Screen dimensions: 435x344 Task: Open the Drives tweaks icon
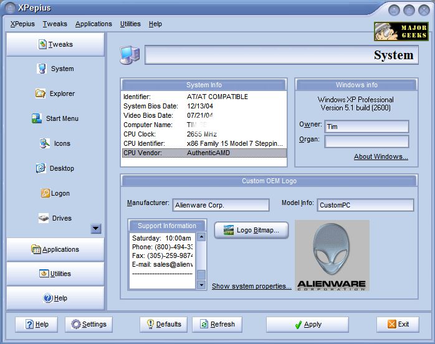[44, 219]
